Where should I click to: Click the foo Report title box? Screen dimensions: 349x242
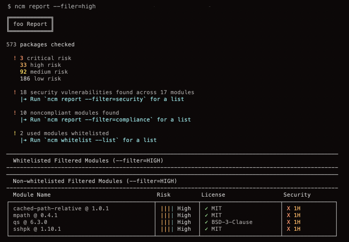pyautogui.click(x=30, y=24)
